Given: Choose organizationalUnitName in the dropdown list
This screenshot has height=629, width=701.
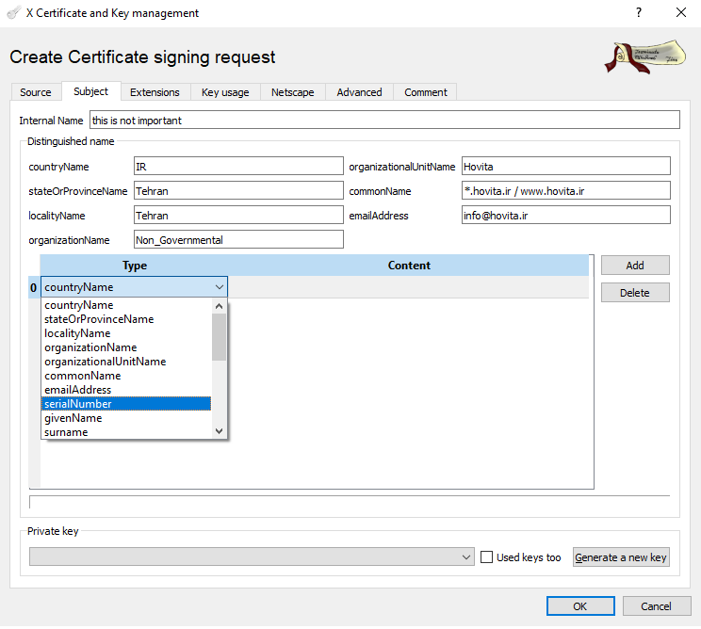Looking at the screenshot, I should coord(127,362).
